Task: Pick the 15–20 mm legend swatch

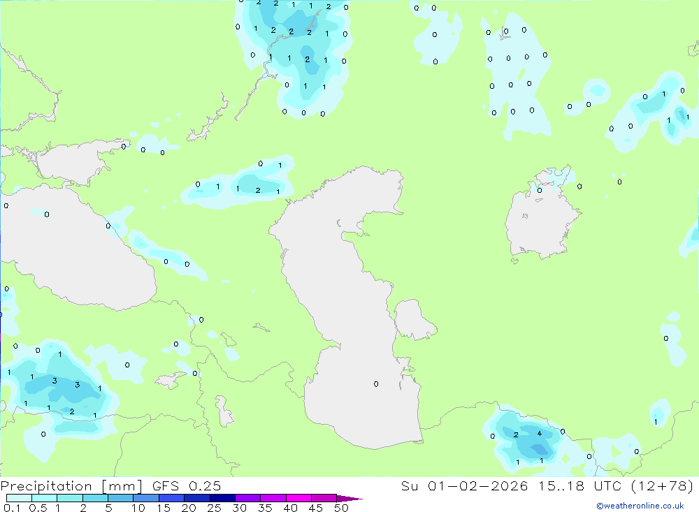Action: 172,498
